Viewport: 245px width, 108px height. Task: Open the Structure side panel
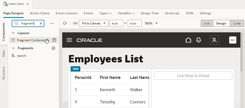(4, 73)
